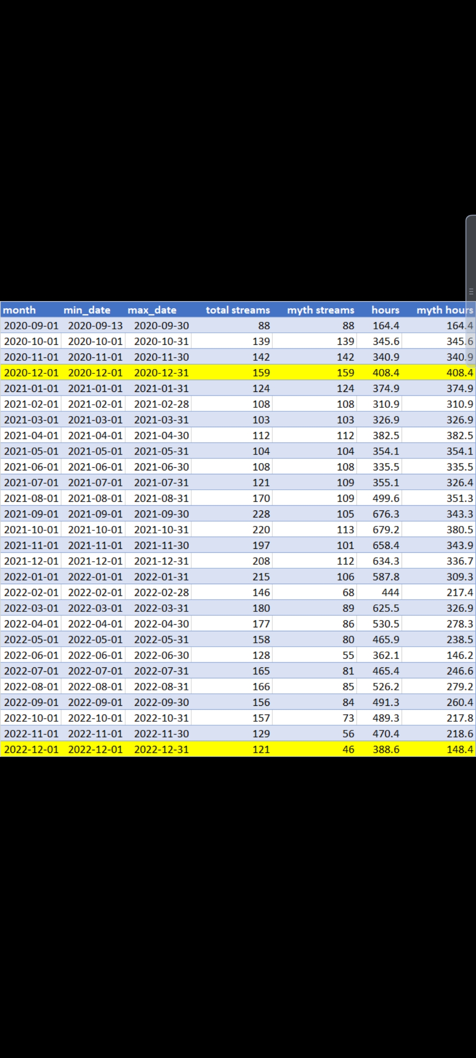Grab the scroll handle on right edge
The image size is (476, 1058).
pos(471,291)
